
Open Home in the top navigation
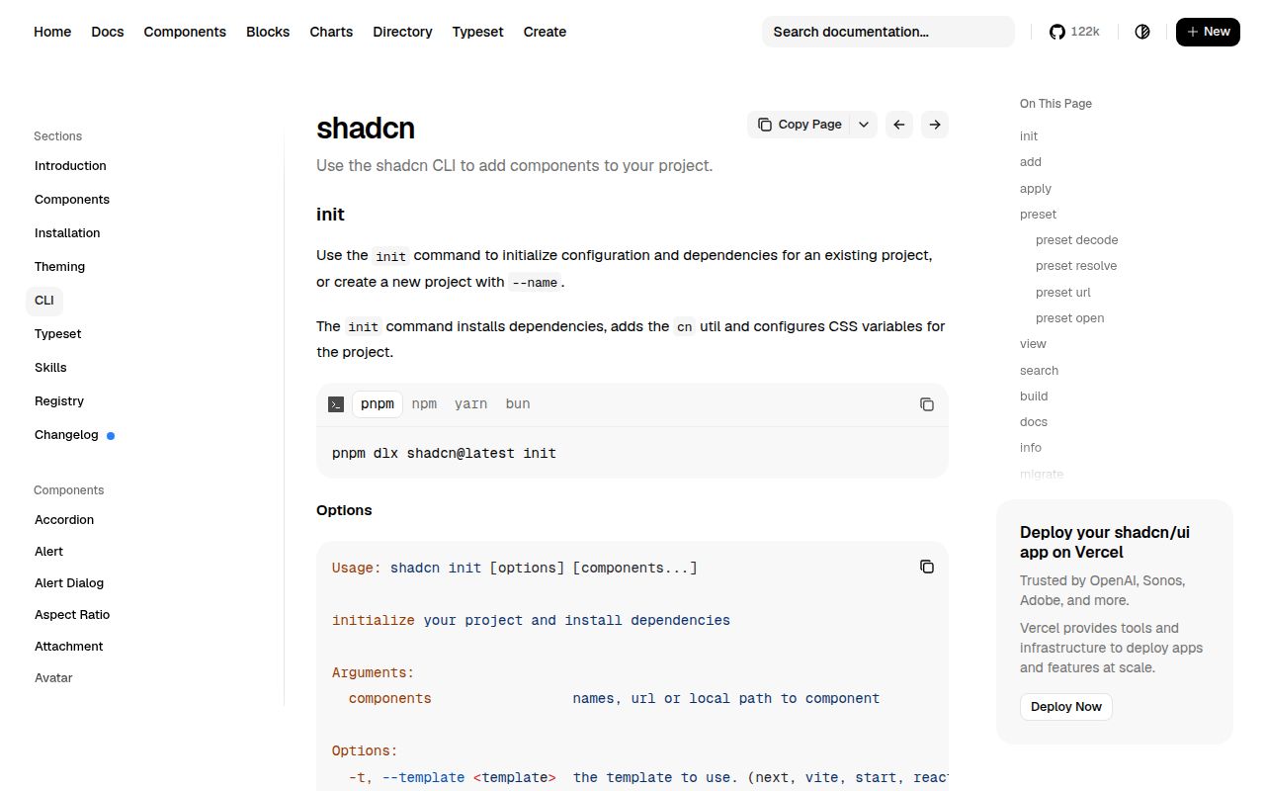point(52,32)
